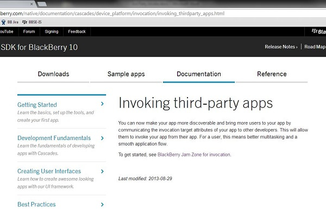Open the Road Map link
This screenshot has width=326, height=209.
(x=315, y=47)
